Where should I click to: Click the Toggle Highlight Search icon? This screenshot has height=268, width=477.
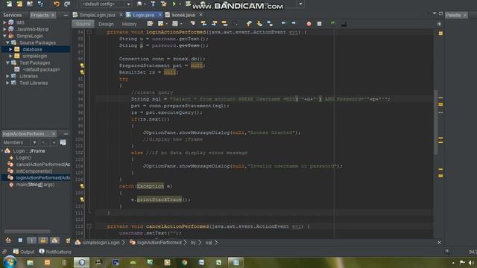[x=224, y=24]
